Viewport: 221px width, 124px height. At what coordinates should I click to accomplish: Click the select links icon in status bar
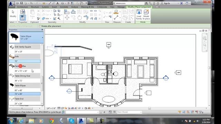[x=180, y=112]
